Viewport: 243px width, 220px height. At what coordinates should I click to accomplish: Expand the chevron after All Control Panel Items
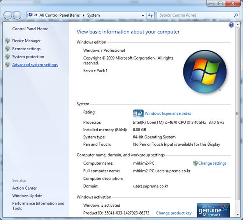(83, 15)
